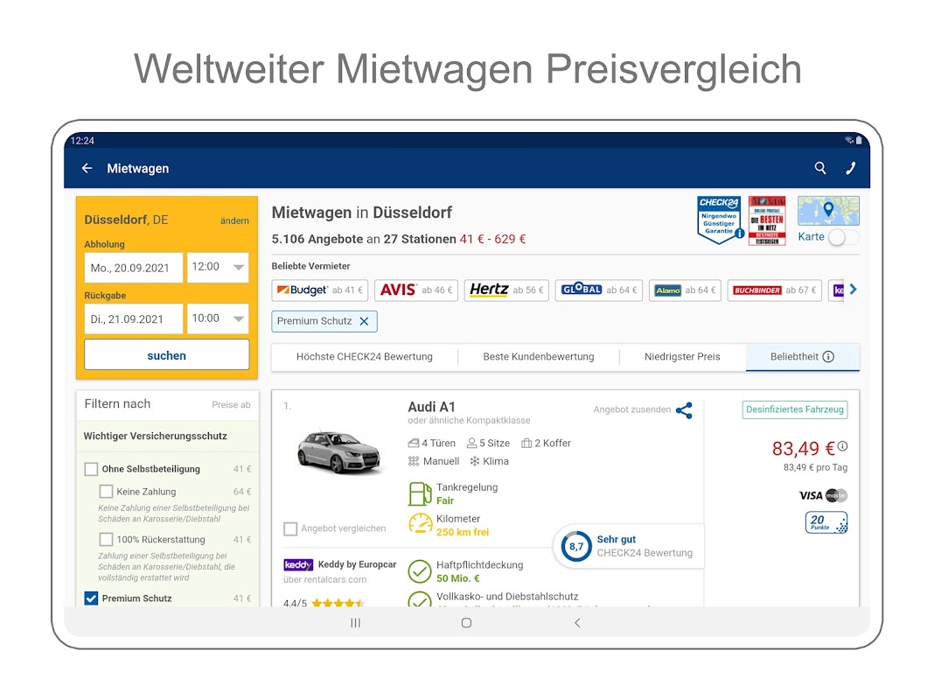Check Angebot vergleichen for Audi A1
Screen dimensions: 934x700
coord(290,528)
